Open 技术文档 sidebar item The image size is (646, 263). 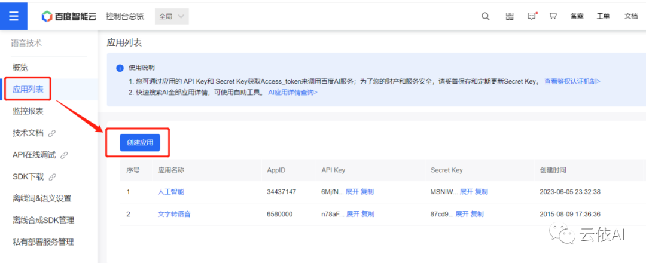[x=28, y=133]
